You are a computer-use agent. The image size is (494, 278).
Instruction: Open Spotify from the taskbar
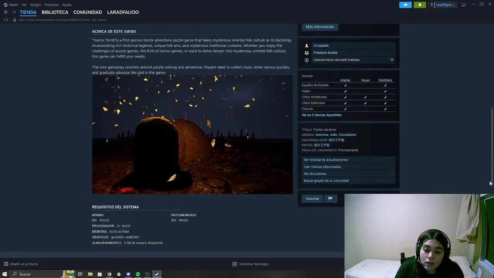click(138, 274)
